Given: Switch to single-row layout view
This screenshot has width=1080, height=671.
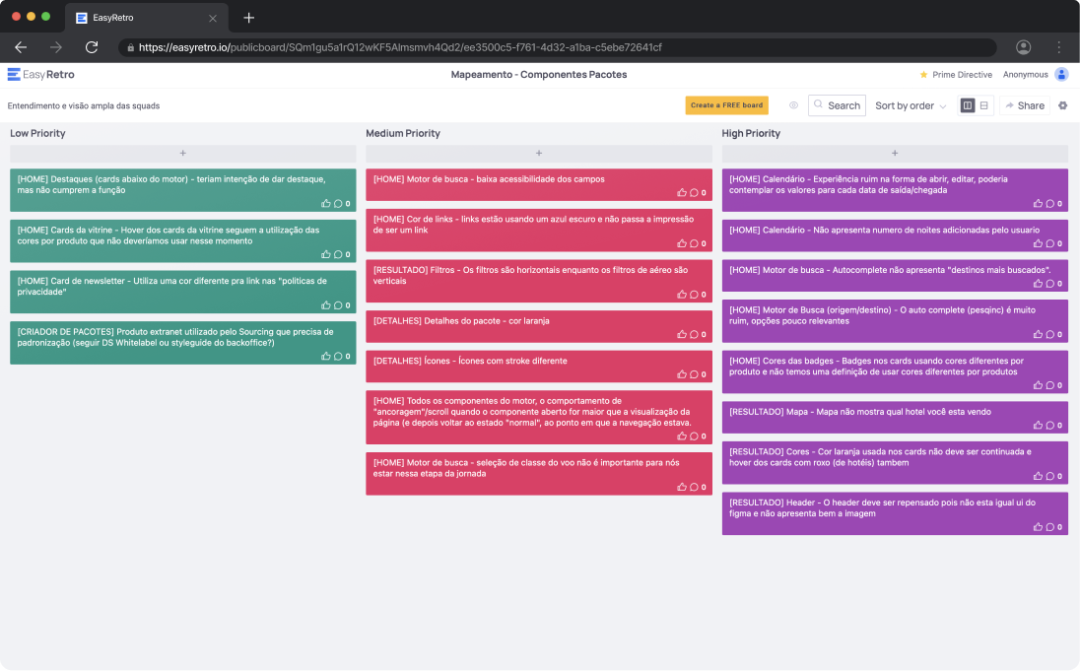Looking at the screenshot, I should click(983, 105).
